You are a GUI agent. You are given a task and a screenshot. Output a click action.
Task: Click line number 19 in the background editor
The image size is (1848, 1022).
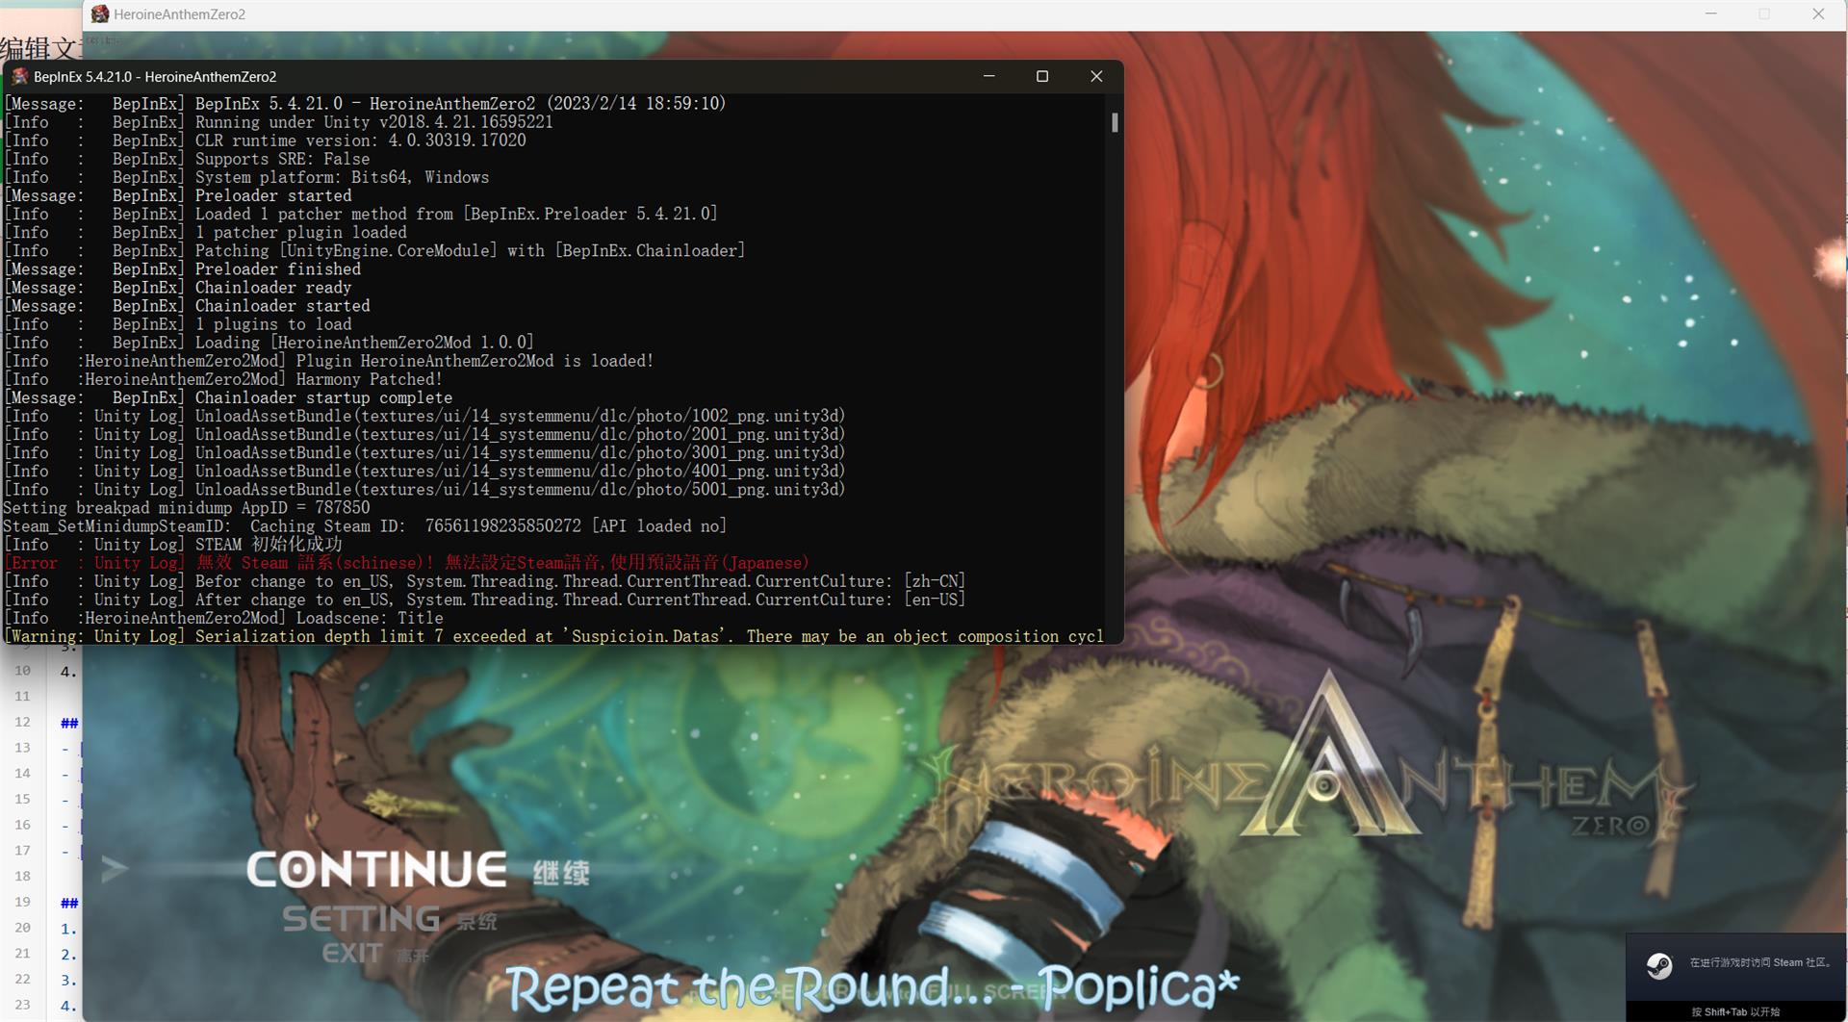[23, 902]
